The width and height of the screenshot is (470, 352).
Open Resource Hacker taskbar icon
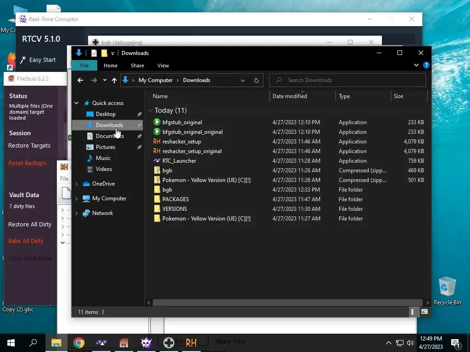click(191, 343)
